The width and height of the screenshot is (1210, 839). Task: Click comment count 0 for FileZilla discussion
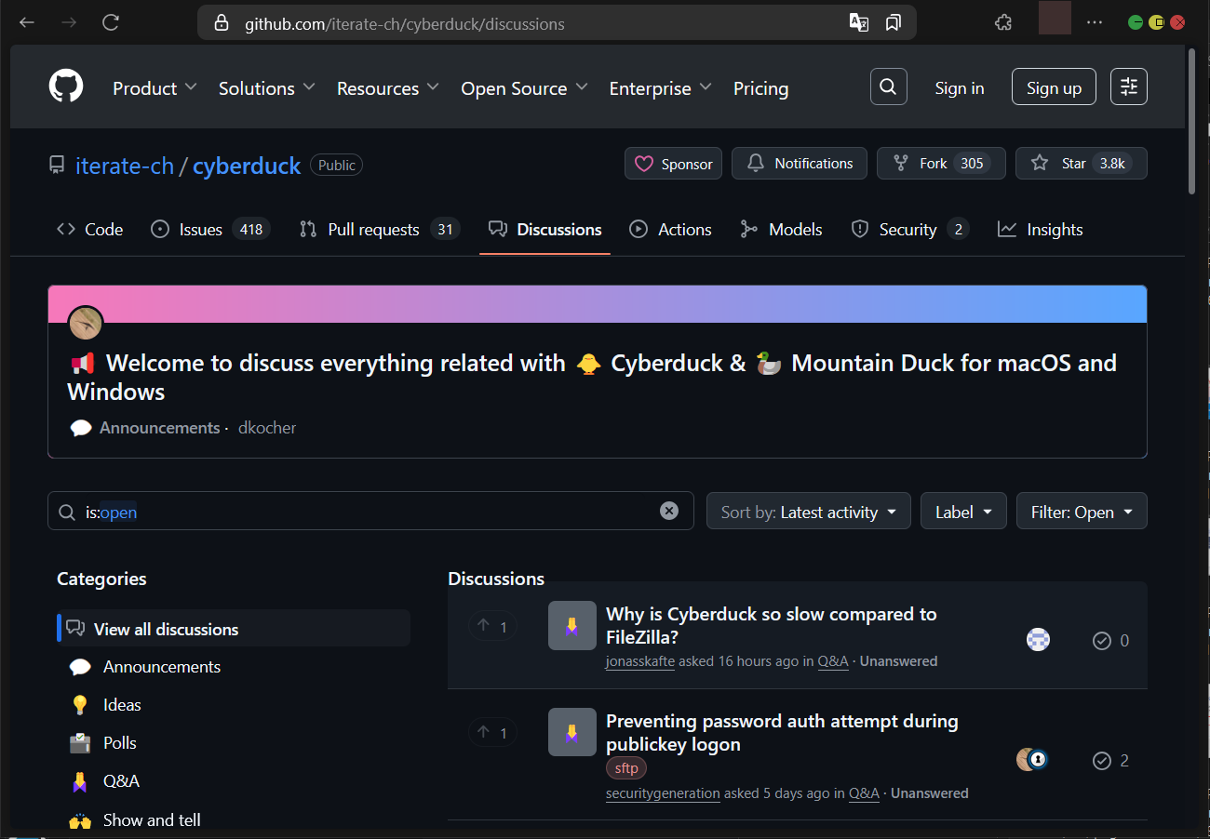coord(1110,640)
